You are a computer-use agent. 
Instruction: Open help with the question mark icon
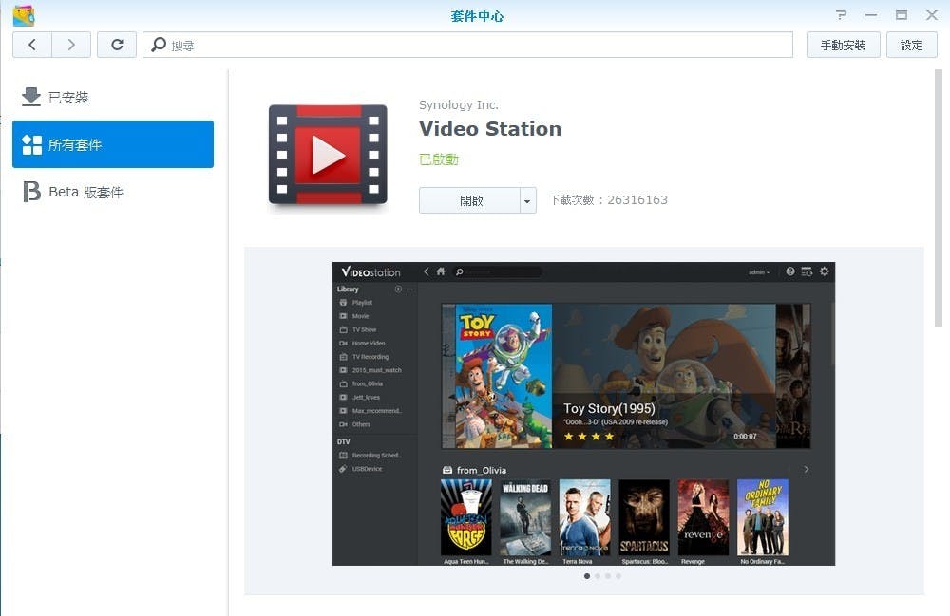pos(841,15)
